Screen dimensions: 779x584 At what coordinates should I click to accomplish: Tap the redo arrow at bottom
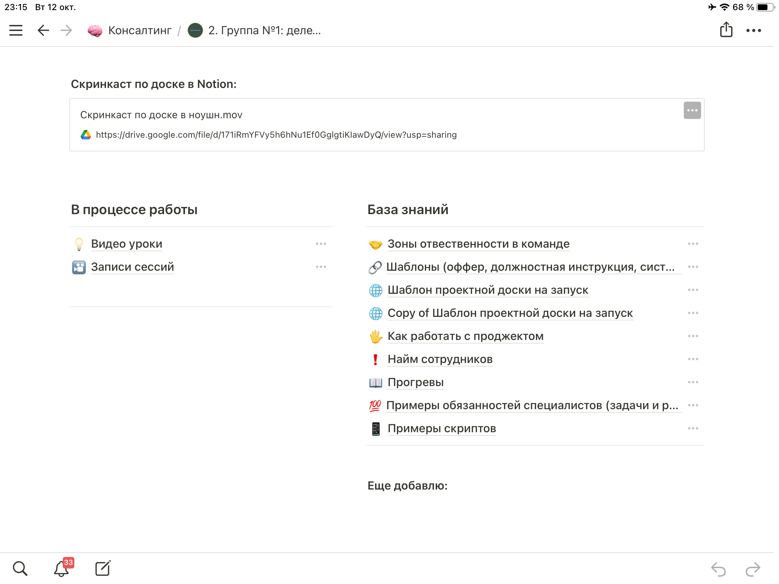pos(753,569)
